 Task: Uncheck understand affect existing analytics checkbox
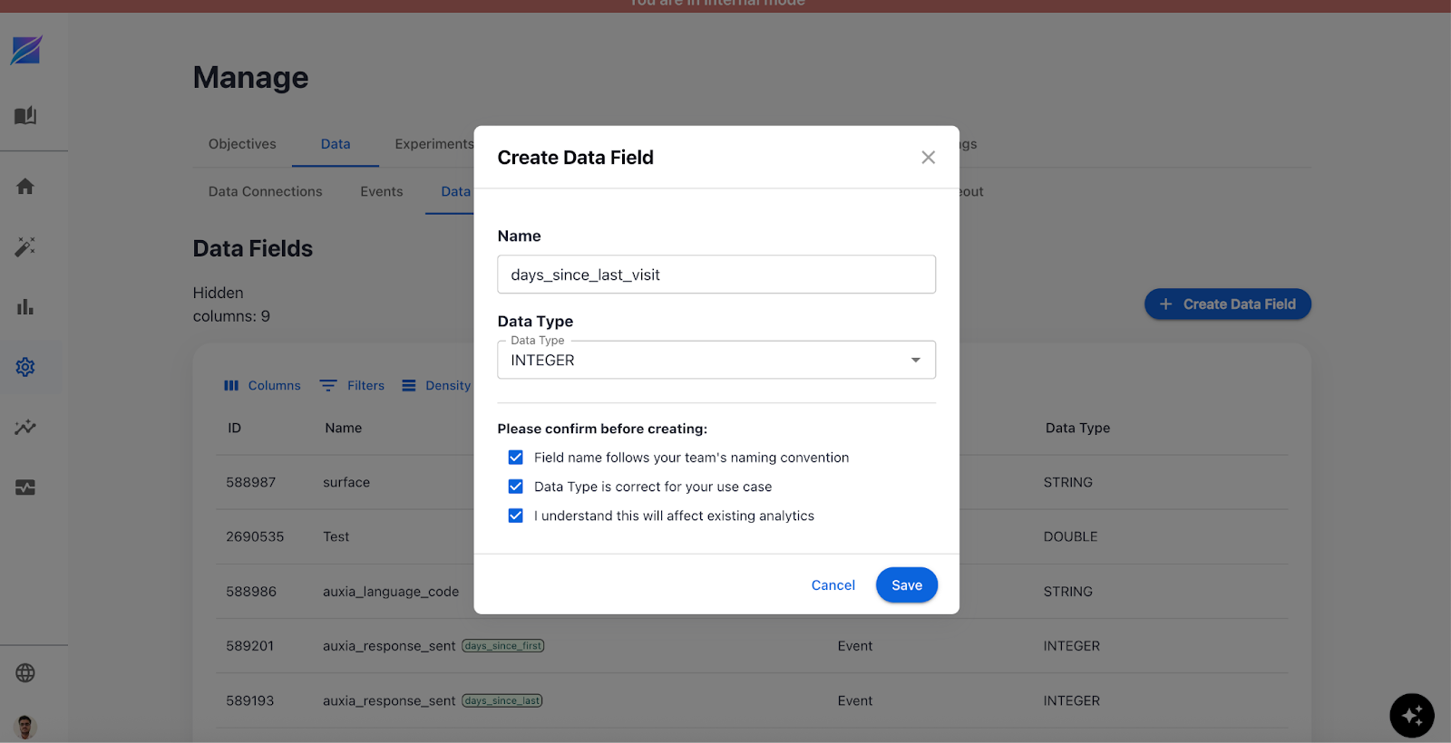(x=516, y=516)
